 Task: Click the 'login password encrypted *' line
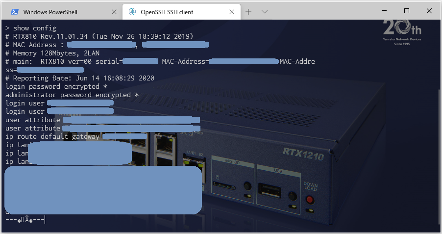tap(56, 86)
